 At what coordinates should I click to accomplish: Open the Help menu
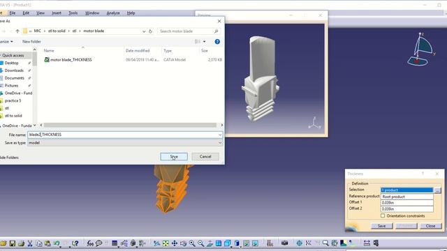click(131, 13)
